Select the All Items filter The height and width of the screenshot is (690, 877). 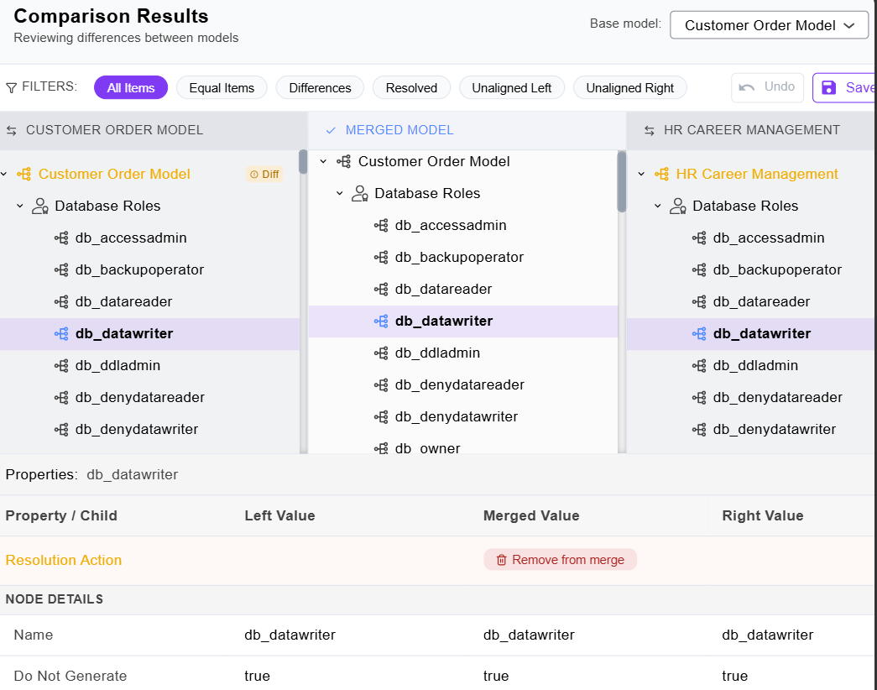(131, 88)
